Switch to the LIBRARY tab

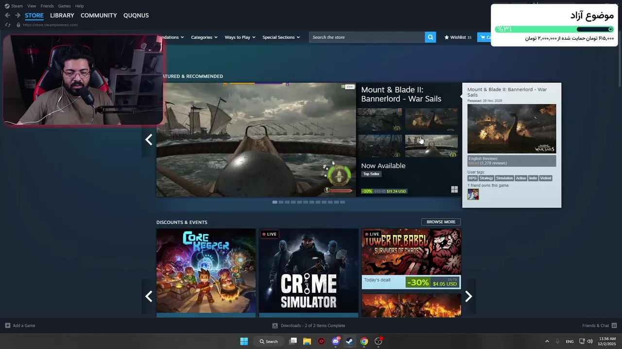tap(62, 16)
